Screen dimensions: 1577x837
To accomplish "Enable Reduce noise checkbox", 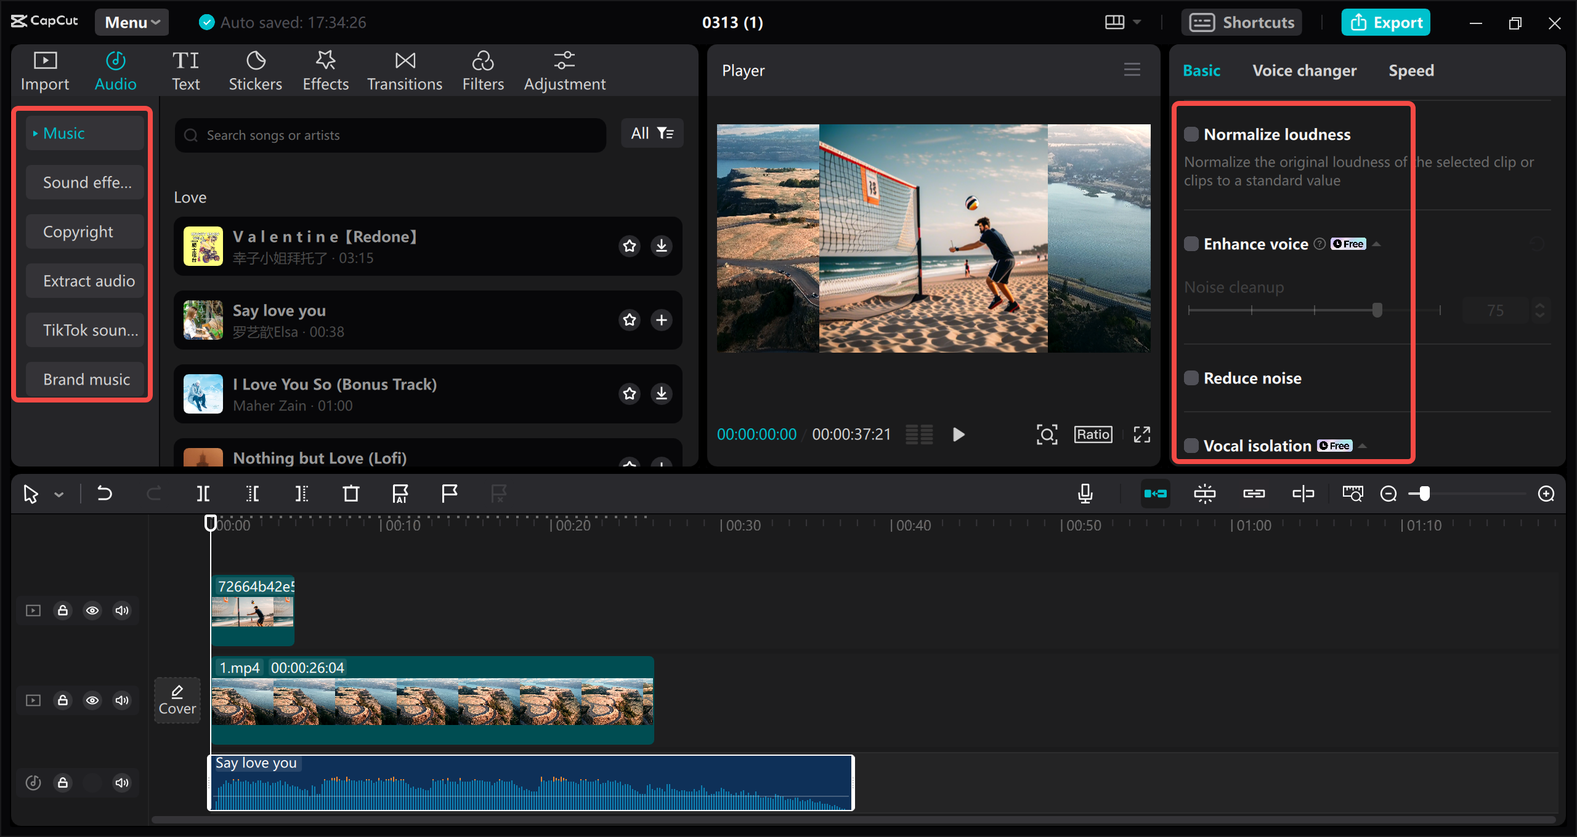I will 1191,377.
